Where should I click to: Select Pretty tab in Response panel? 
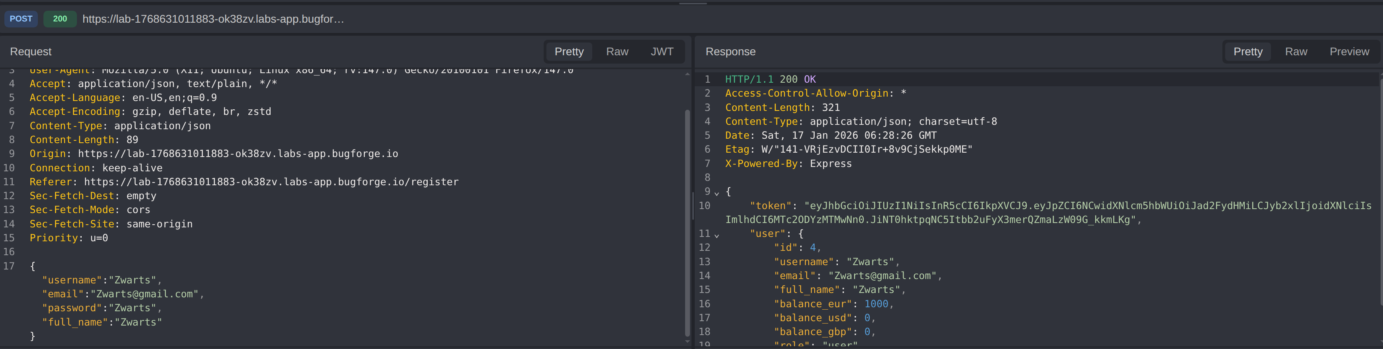1247,51
